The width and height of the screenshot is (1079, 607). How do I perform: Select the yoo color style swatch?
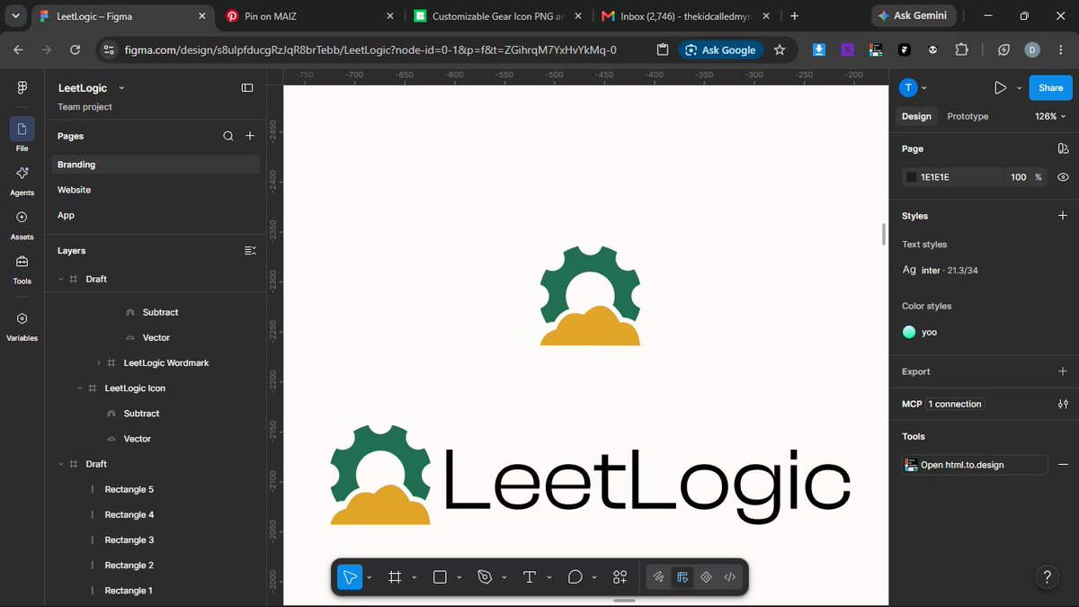click(x=909, y=332)
